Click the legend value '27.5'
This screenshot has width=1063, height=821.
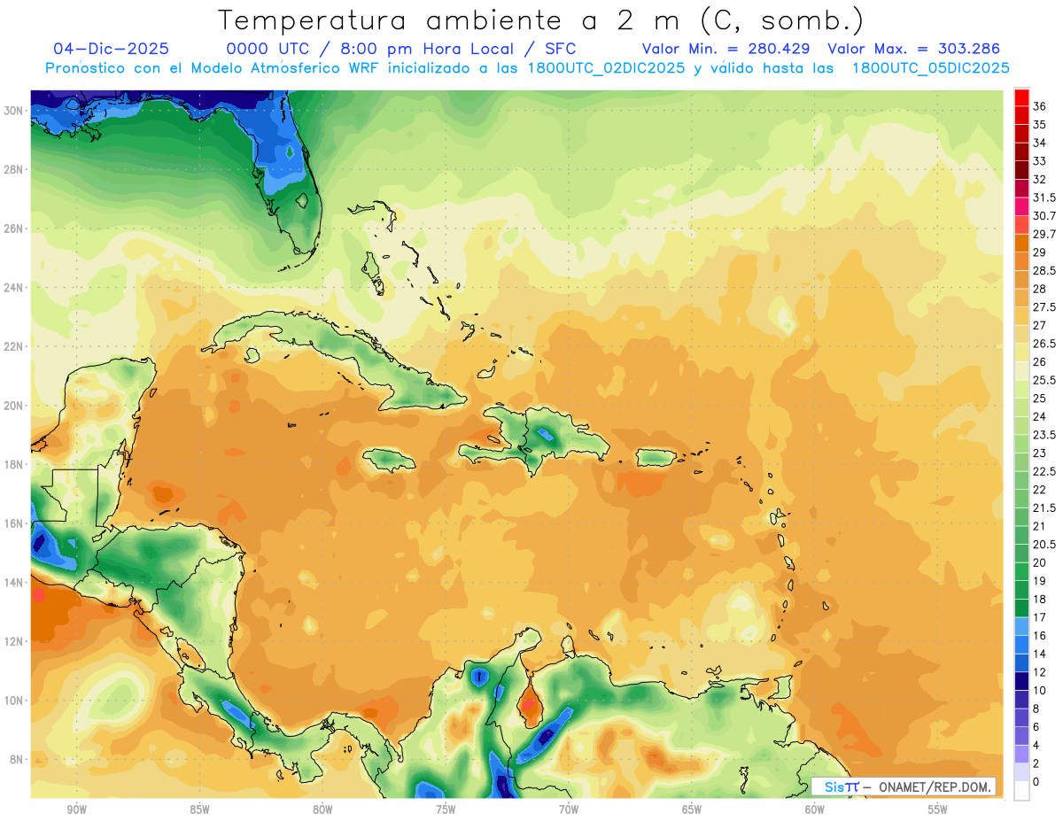coord(1044,307)
